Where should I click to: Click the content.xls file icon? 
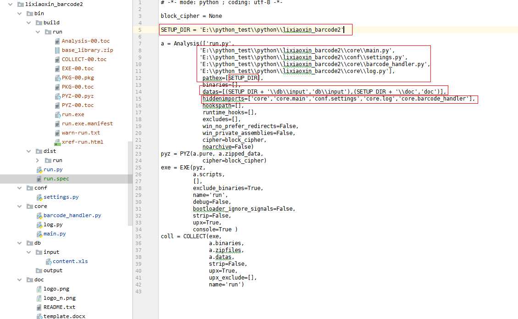pos(49,262)
